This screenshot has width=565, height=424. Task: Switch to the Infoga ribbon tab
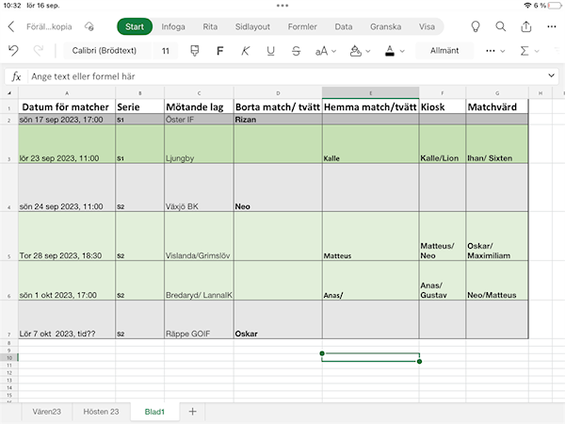(x=173, y=26)
